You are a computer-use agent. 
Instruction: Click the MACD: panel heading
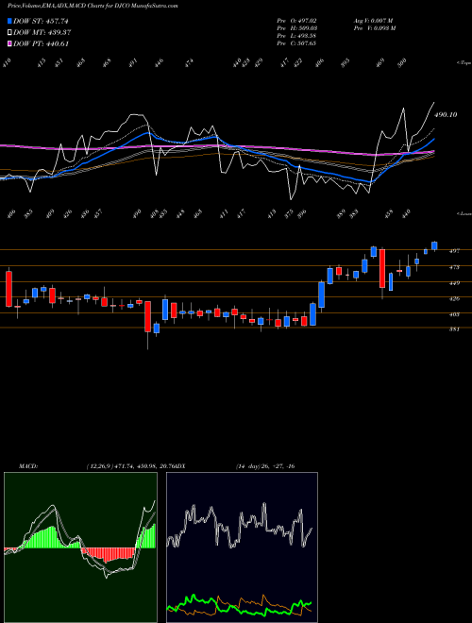27,466
